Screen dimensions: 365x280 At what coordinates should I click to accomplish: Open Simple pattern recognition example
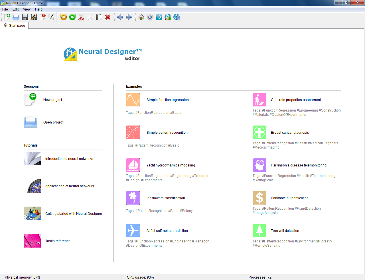(x=167, y=133)
